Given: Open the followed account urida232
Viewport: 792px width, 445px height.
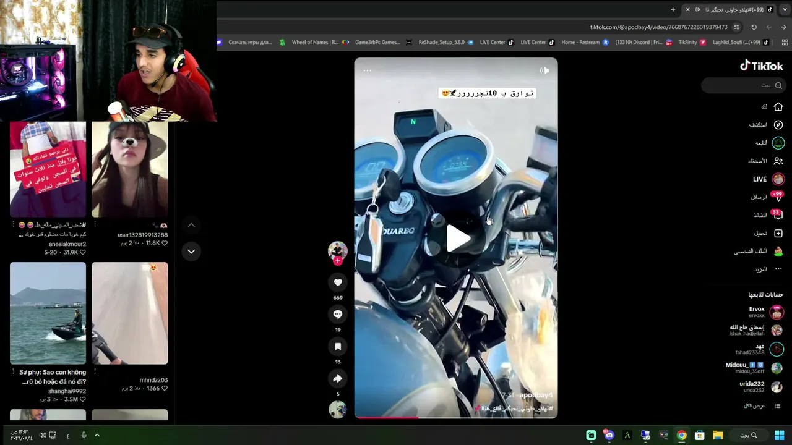Looking at the screenshot, I should click(762, 387).
